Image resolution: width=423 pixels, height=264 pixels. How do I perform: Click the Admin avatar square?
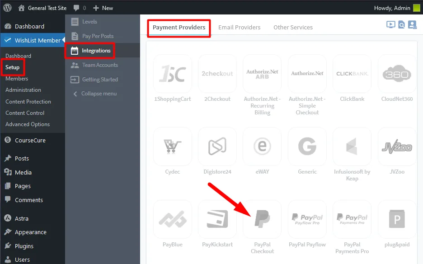(x=417, y=8)
